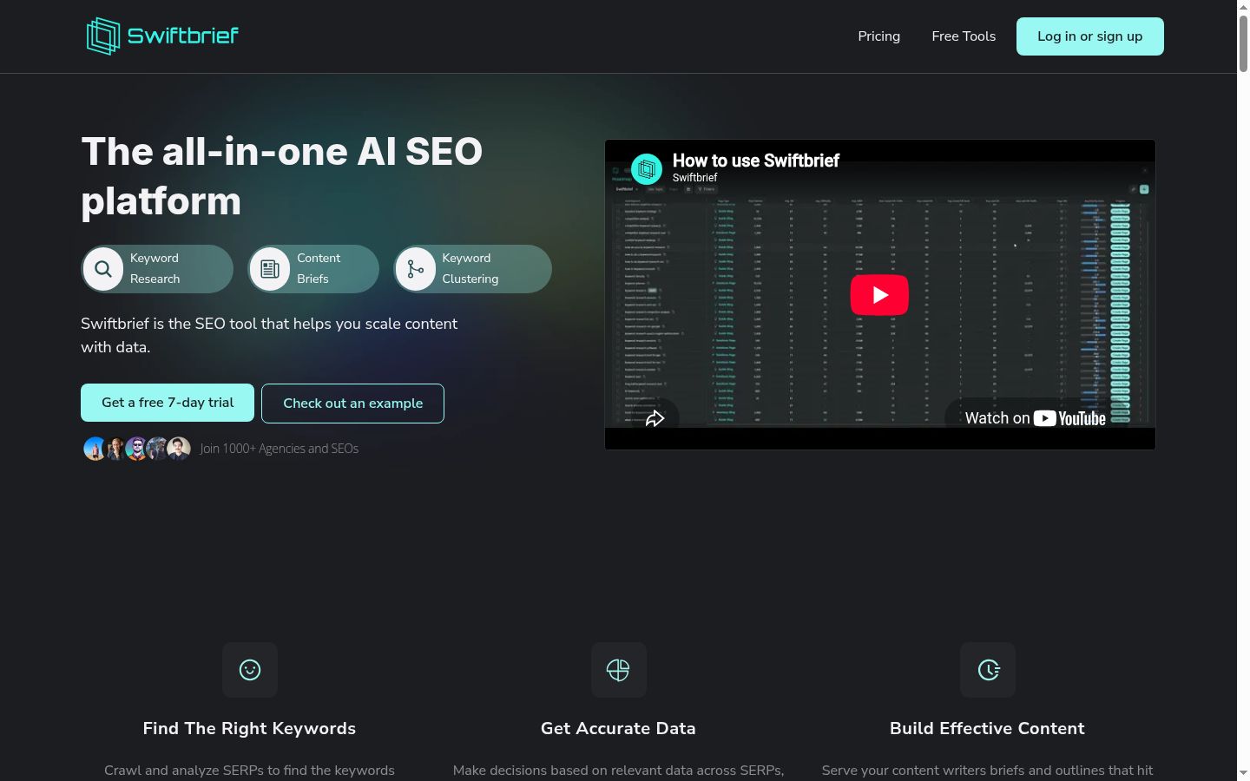This screenshot has height=781, width=1250.
Task: Play the How to use Swiftbrief video
Action: 879,295
